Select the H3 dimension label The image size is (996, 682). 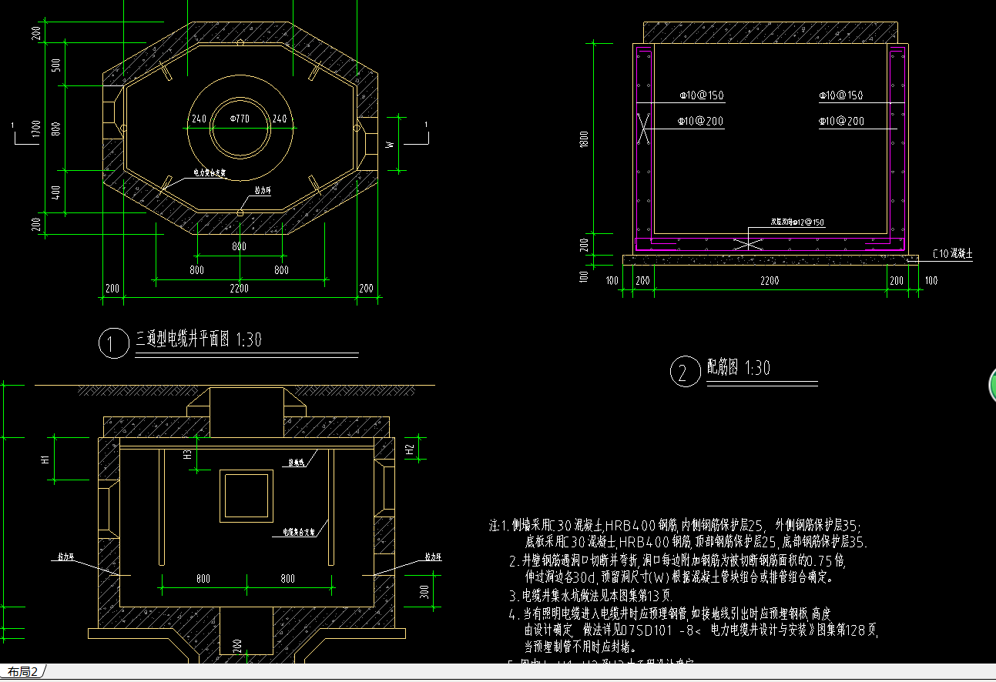187,455
